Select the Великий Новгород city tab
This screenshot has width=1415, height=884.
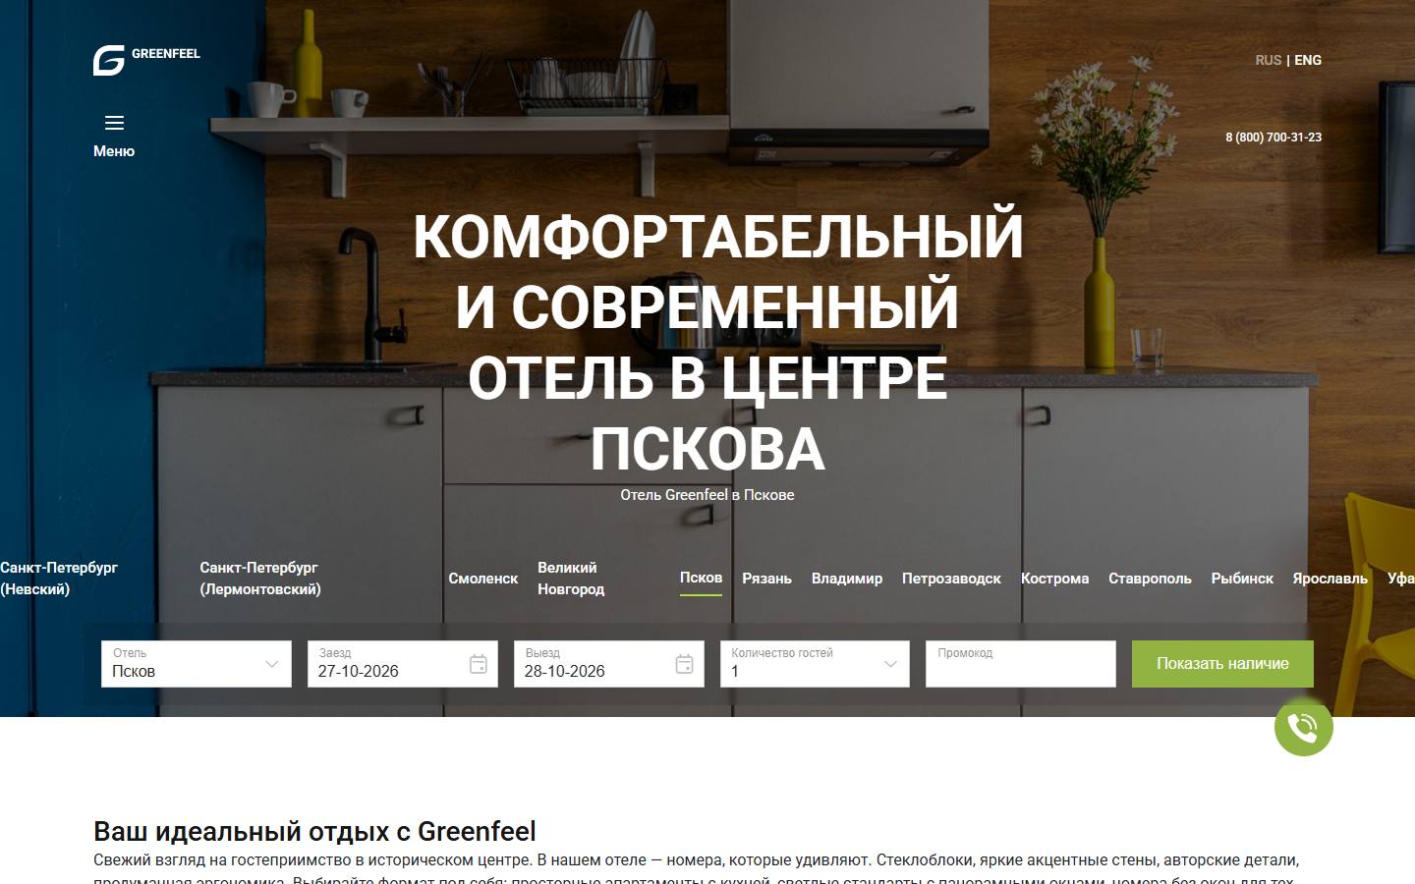pos(571,579)
